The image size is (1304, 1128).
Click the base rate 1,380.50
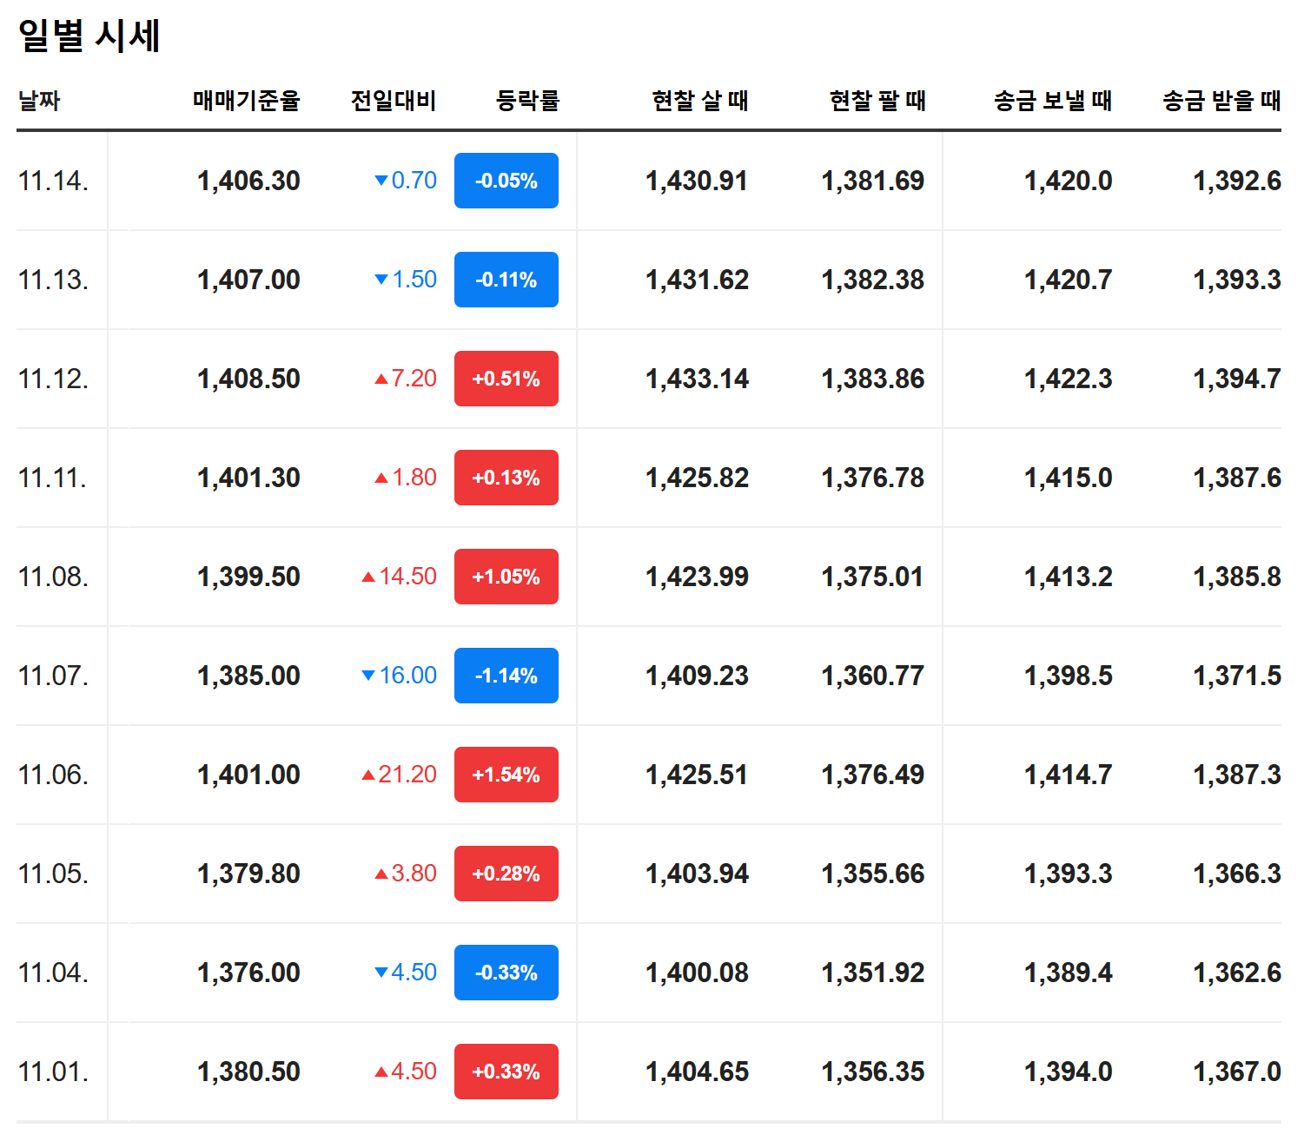pos(248,1072)
